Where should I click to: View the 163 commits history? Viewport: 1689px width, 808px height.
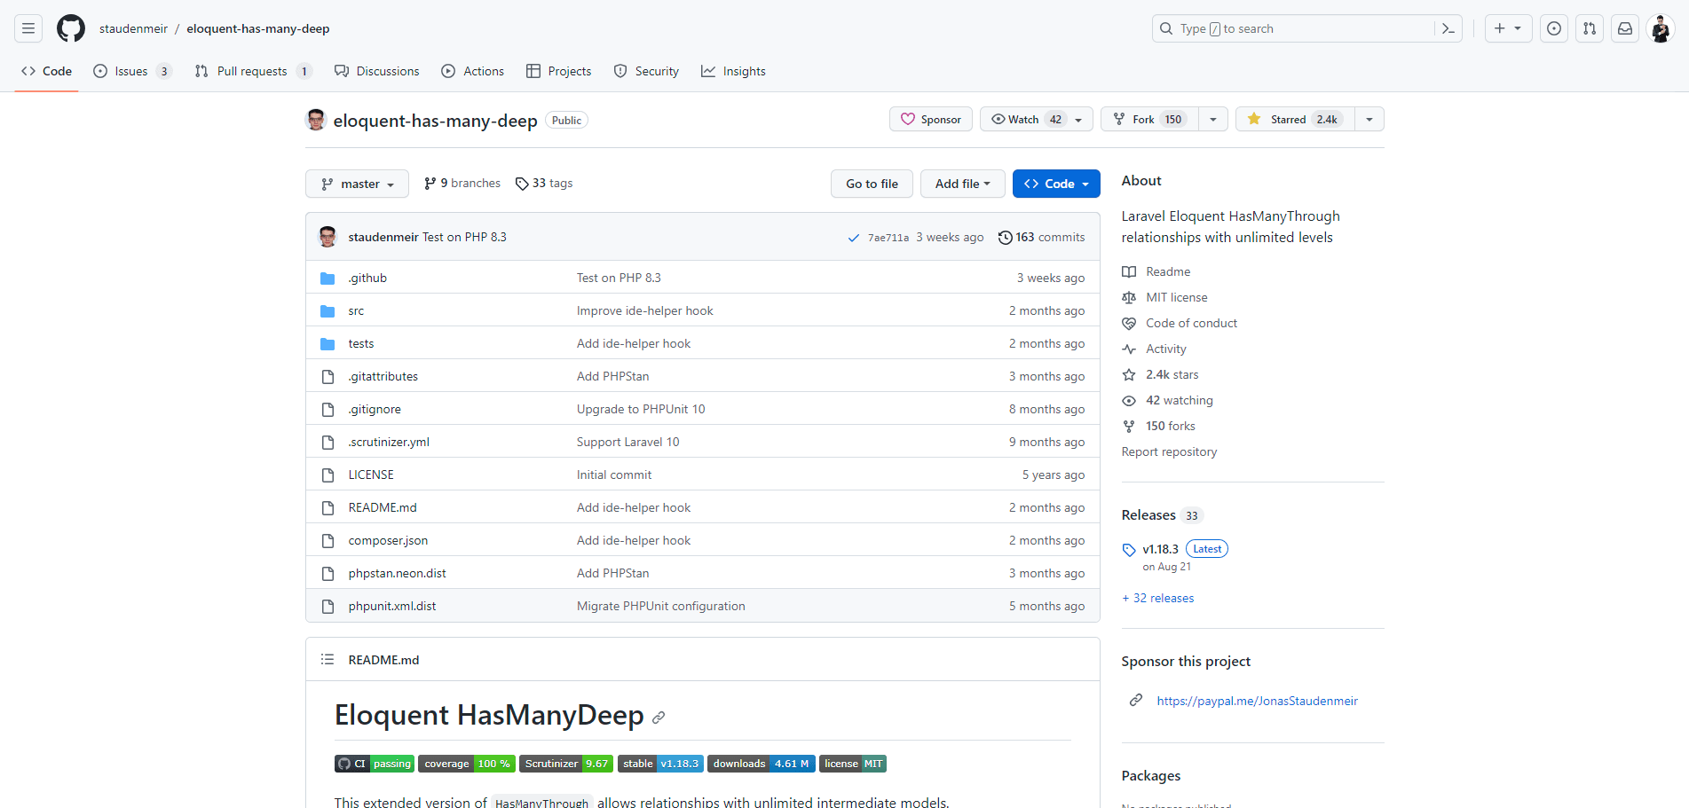coord(1042,237)
